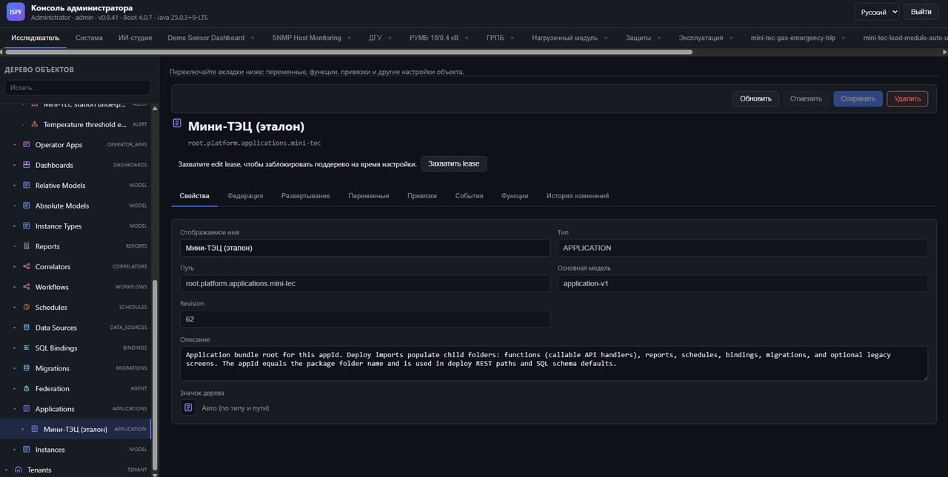The width and height of the screenshot is (948, 477).
Task: Click the Workflows tree icon
Action: 27,287
